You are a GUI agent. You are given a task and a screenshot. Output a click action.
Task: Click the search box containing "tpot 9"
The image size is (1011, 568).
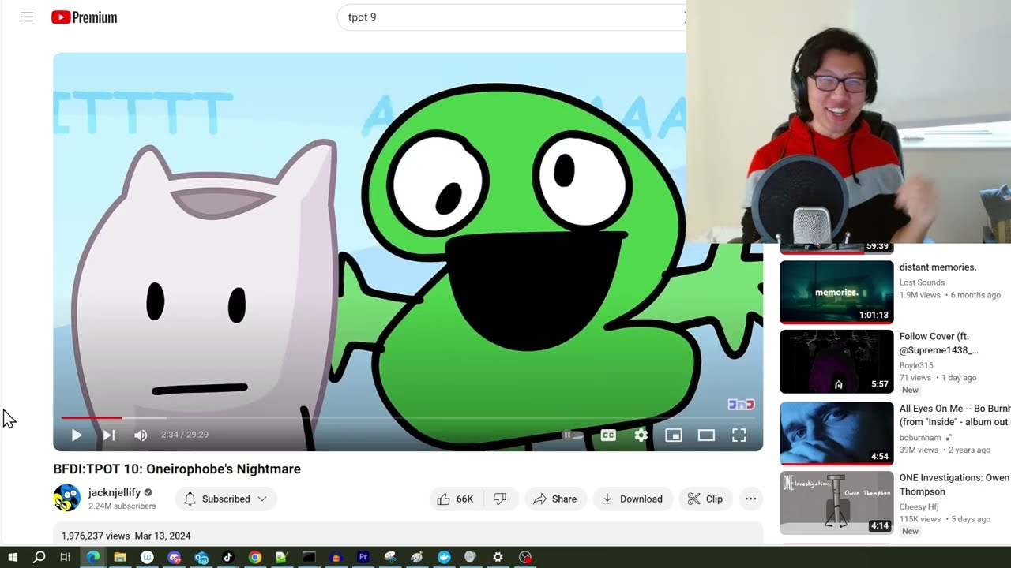tap(513, 17)
